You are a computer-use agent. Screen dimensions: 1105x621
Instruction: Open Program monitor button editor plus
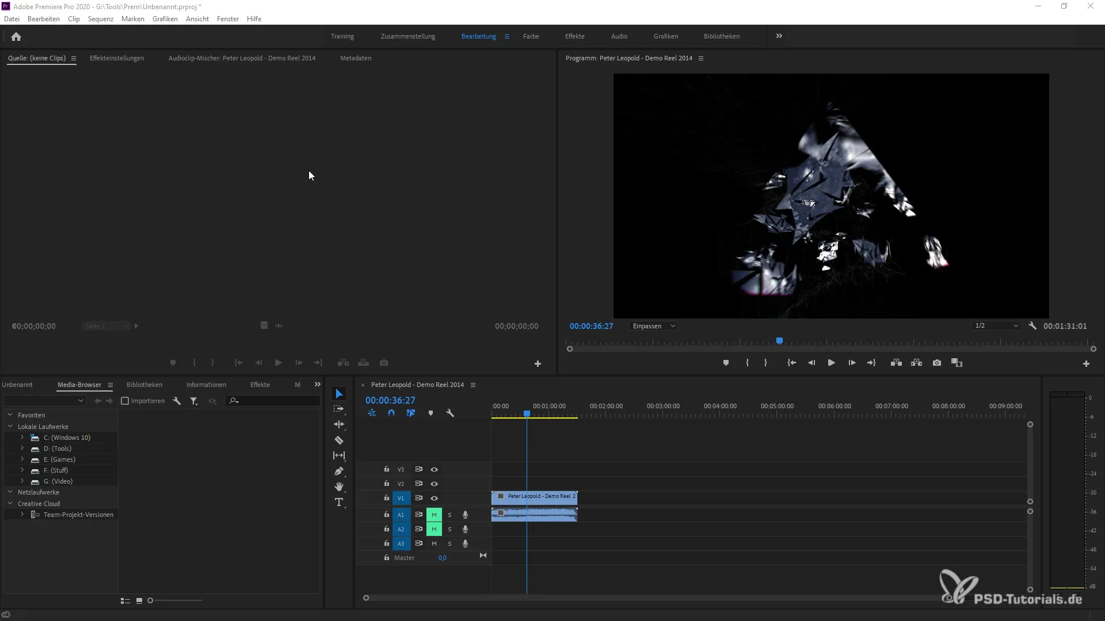(x=1086, y=364)
